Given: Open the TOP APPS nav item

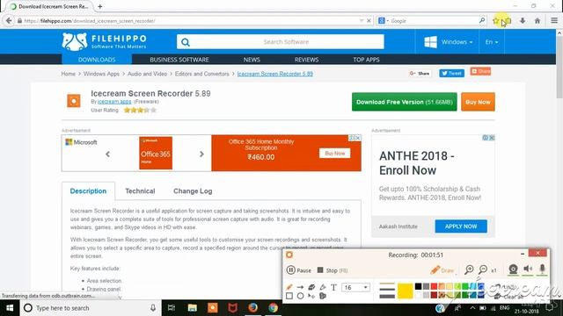Looking at the screenshot, I should coord(366,60).
